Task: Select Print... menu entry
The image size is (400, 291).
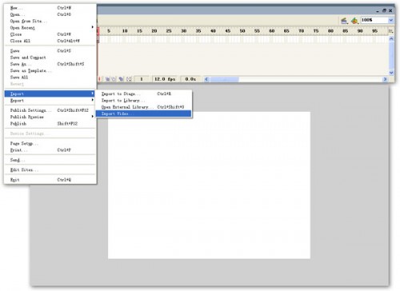Action: 50,150
